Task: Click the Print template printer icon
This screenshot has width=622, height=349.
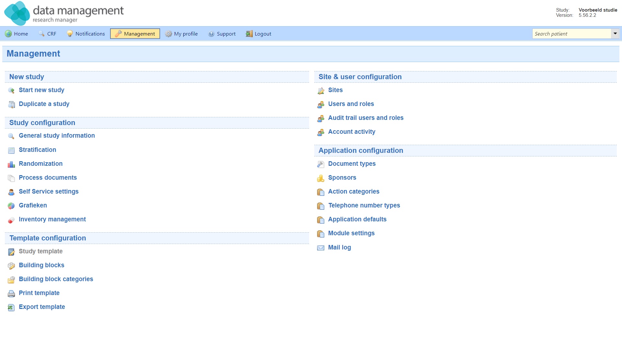Action: (11, 294)
